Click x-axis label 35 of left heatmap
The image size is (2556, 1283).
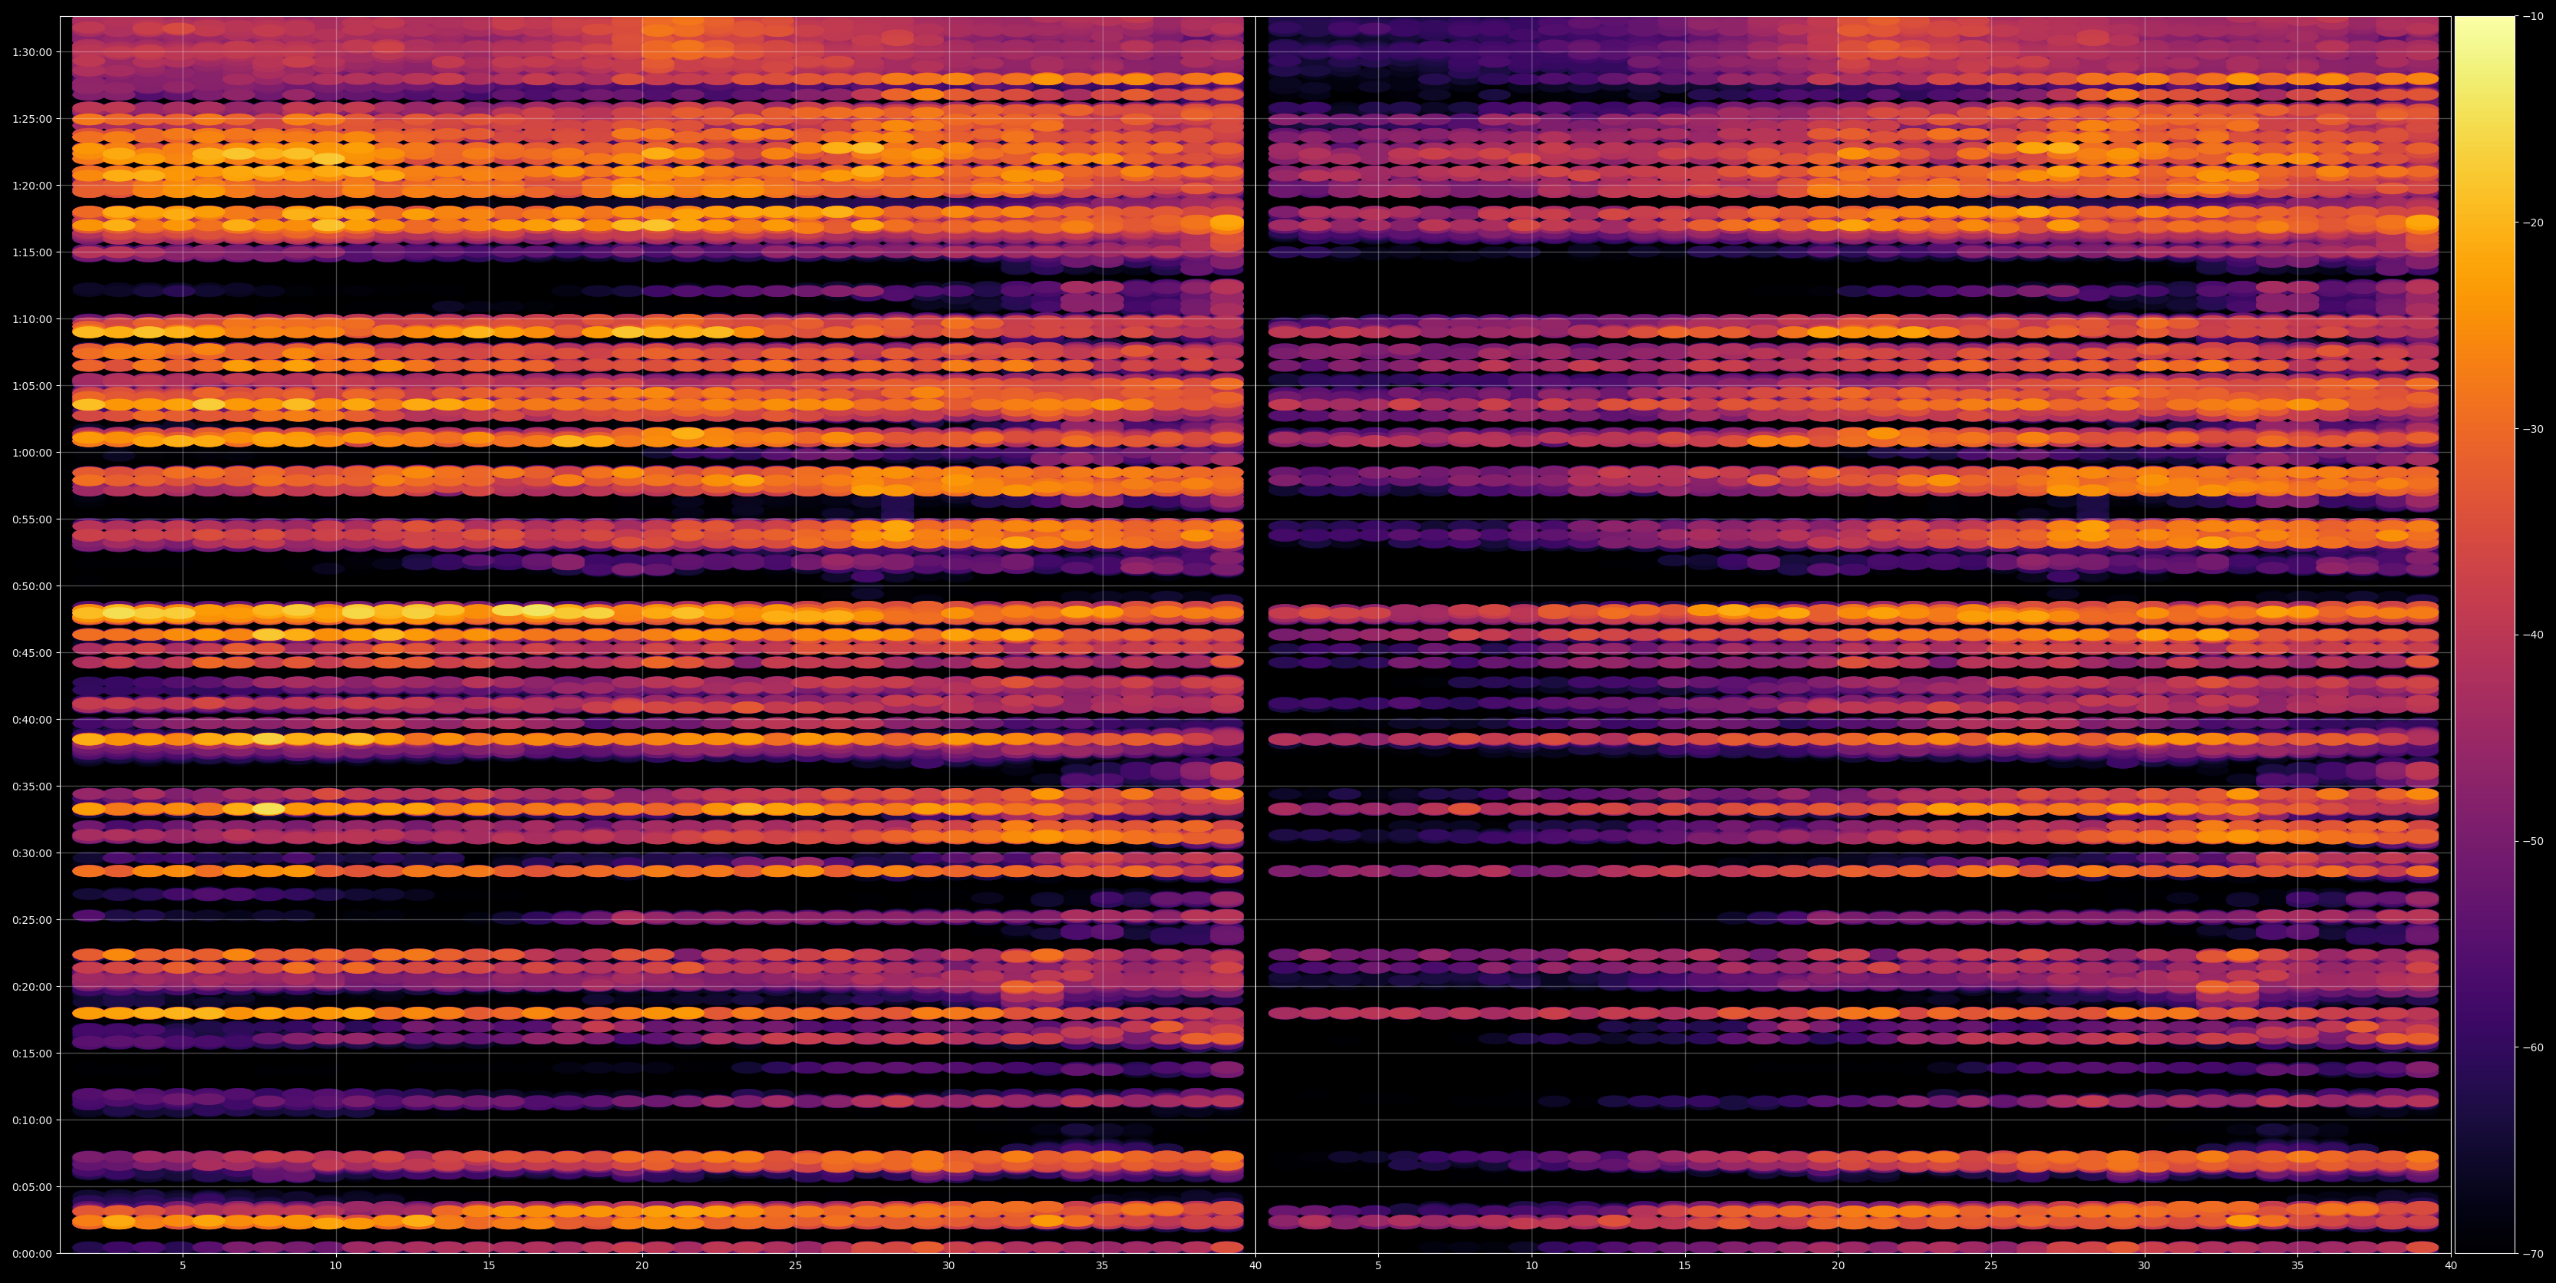pyautogui.click(x=1103, y=1266)
